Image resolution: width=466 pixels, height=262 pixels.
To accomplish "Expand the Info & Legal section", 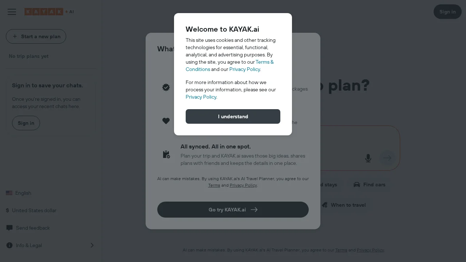I will [92, 245].
